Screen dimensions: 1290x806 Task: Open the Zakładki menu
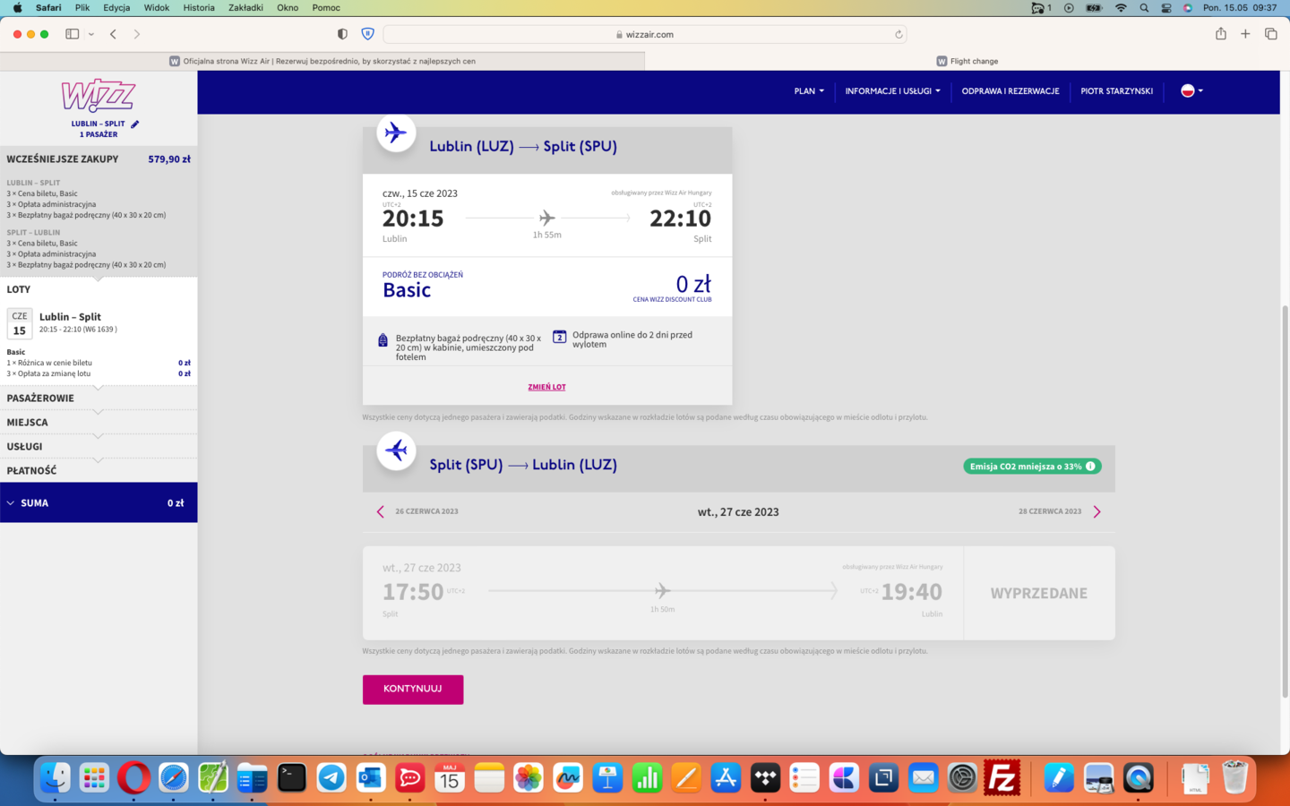[x=245, y=7]
